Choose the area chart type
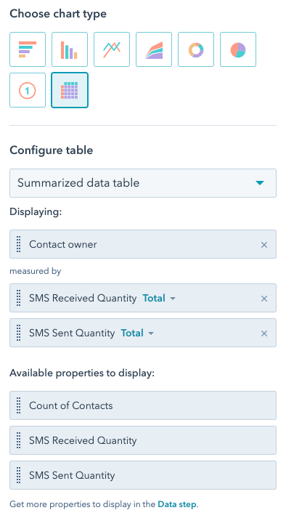 coord(154,49)
